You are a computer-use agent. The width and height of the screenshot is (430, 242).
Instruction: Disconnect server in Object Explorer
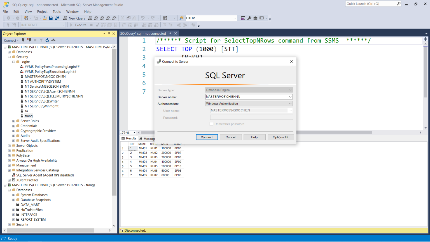29,40
